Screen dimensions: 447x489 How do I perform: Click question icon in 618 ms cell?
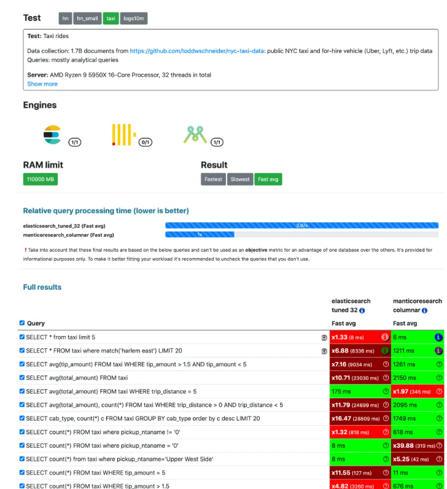point(439,432)
